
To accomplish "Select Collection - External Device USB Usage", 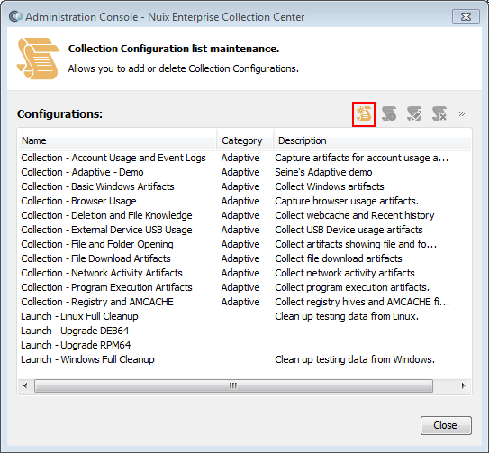I will [245, 230].
